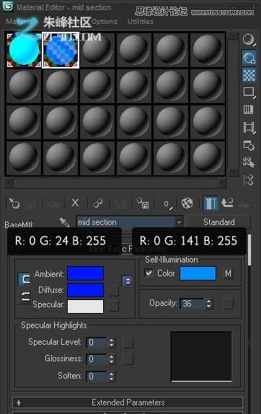Click the sample slots vertical scrollbar
Viewport: 261px width, 414px height.
click(232, 105)
